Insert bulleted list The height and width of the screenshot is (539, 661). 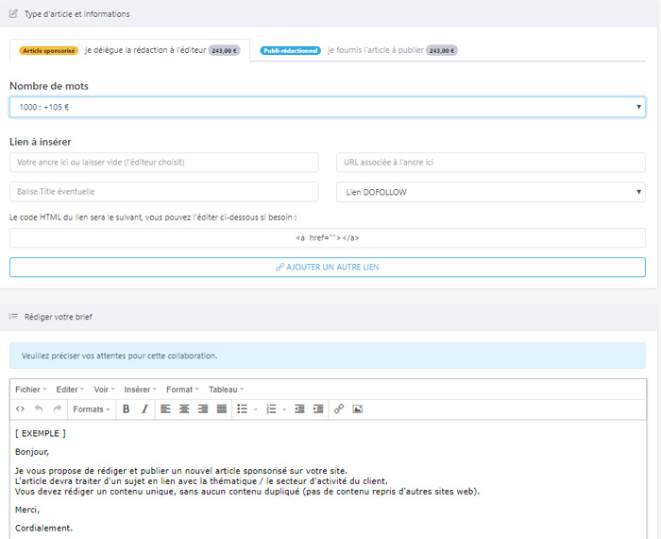(x=243, y=409)
